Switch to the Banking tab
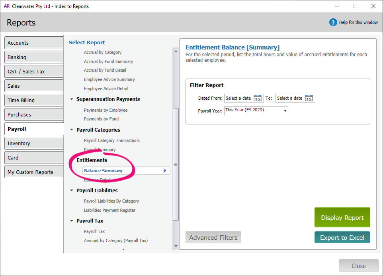The height and width of the screenshot is (276, 383). coord(34,57)
